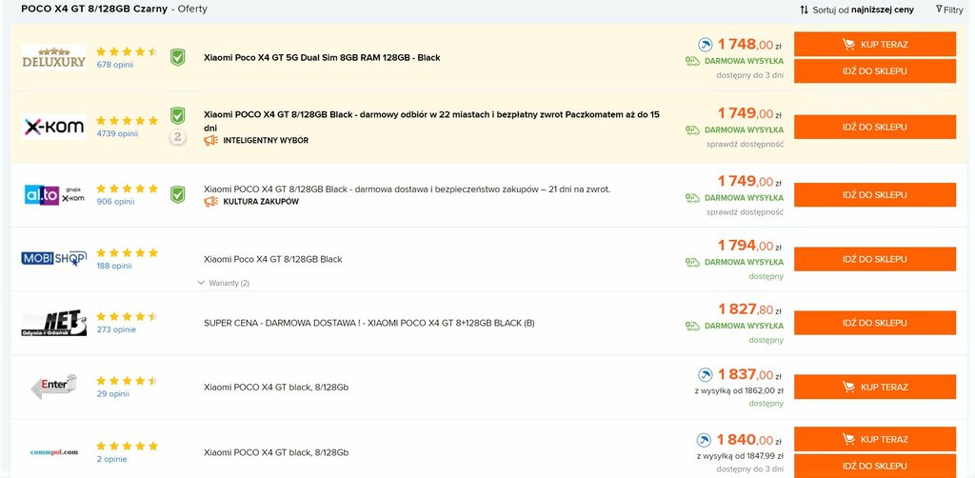Click the number 2 ranking badge for x-kom
Image resolution: width=975 pixels, height=478 pixels.
[x=178, y=137]
